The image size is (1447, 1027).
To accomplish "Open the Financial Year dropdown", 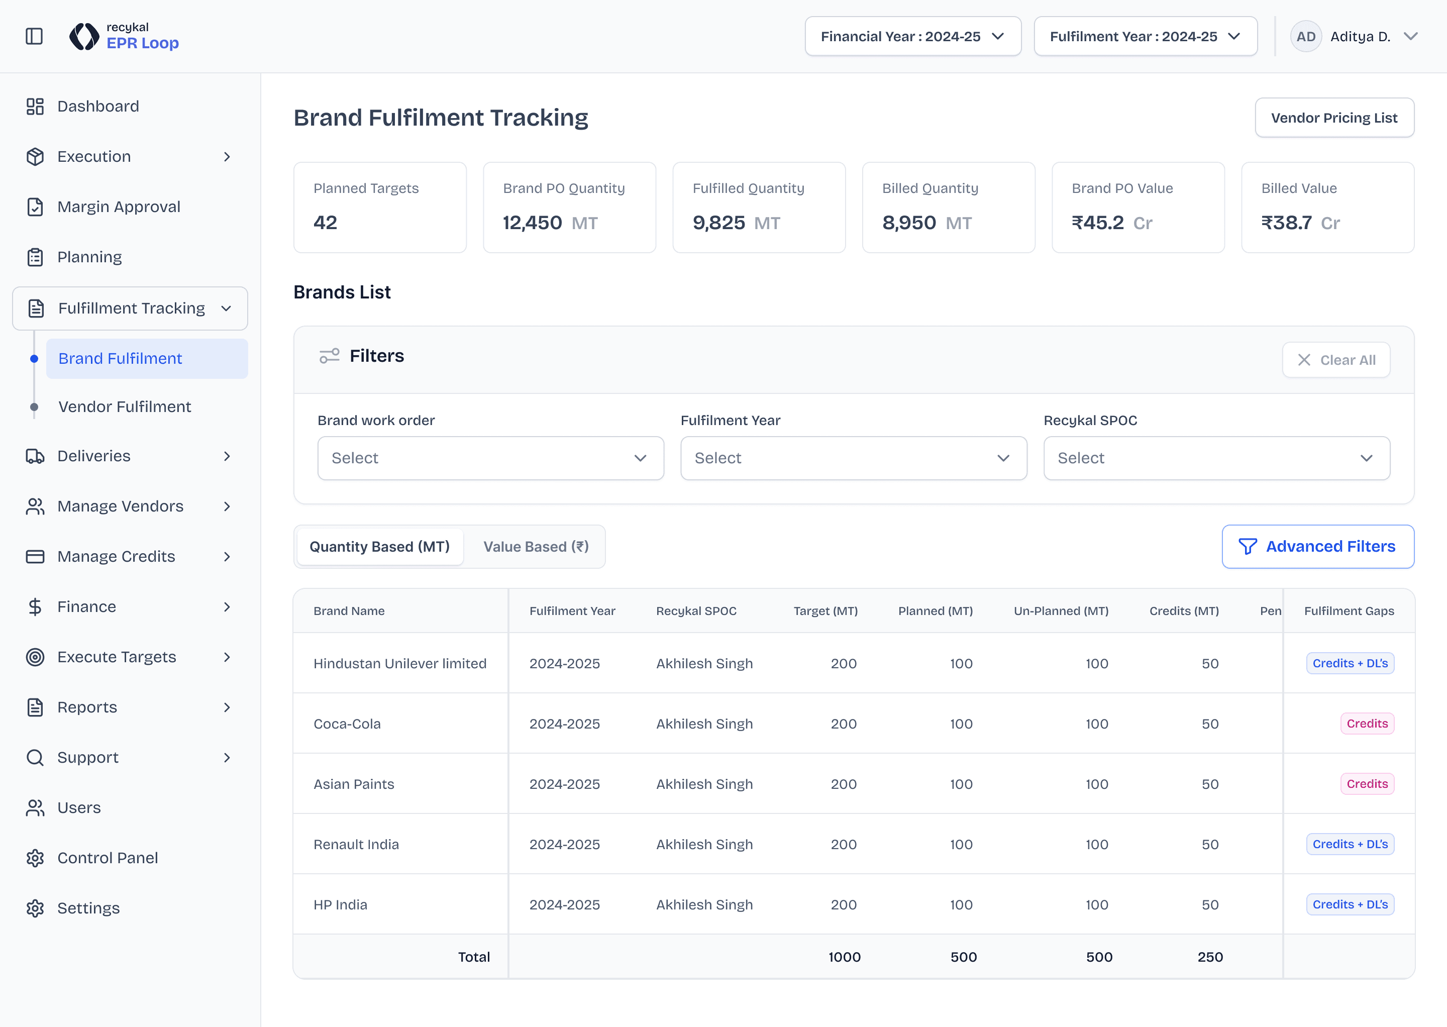I will point(912,37).
